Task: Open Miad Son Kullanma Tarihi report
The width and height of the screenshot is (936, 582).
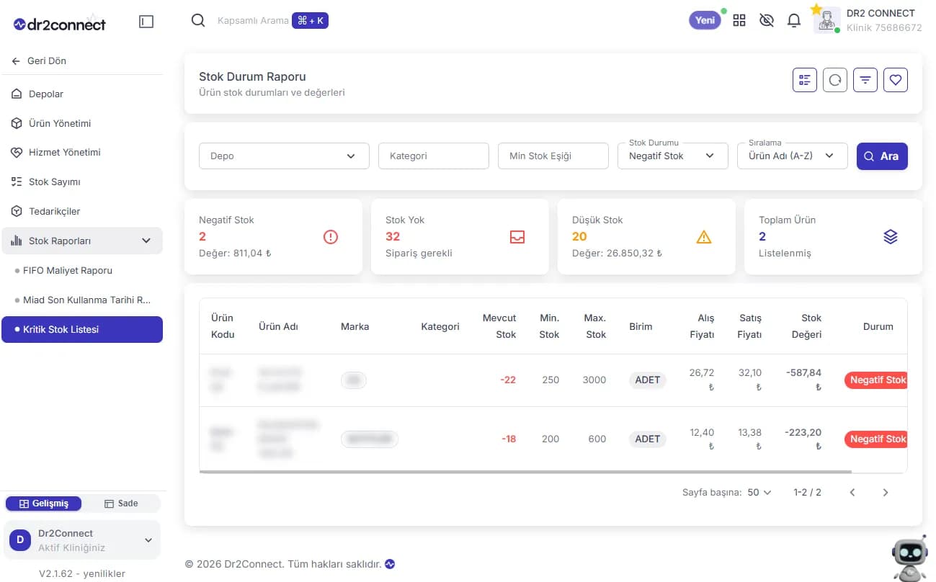Action: [x=82, y=300]
